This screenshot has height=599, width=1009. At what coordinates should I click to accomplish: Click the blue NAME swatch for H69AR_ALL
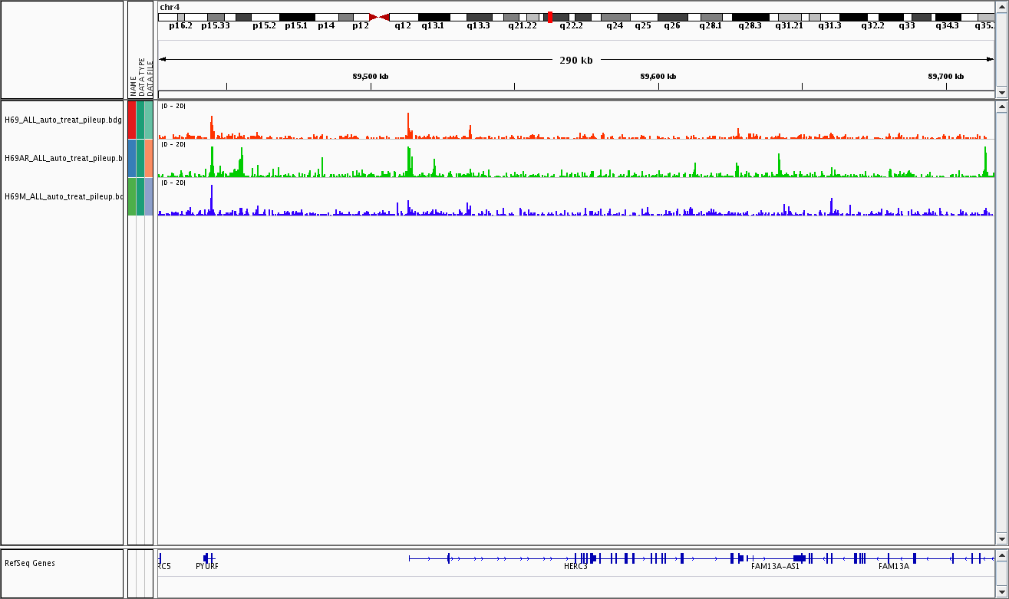point(132,158)
